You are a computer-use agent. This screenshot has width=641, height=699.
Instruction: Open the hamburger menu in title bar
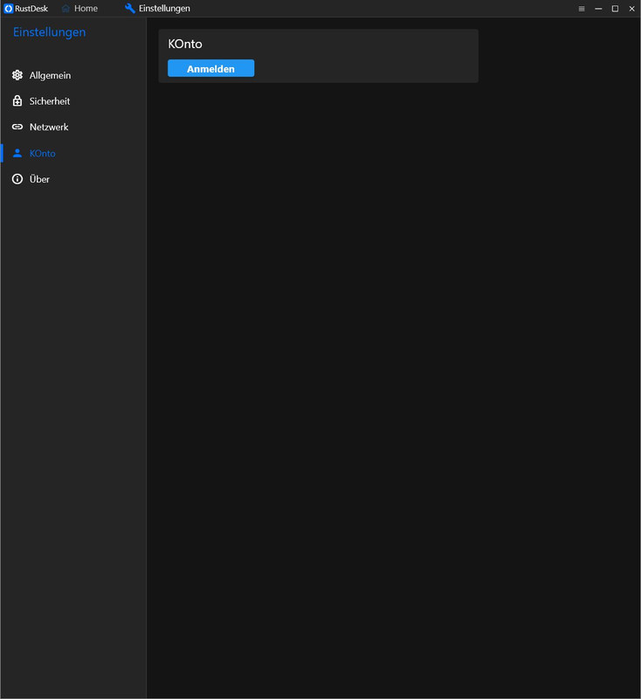(x=582, y=9)
